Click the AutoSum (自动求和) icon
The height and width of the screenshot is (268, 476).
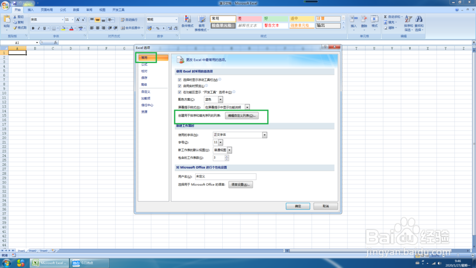point(385,17)
